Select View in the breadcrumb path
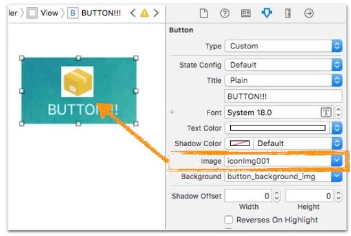This screenshot has height=236, width=351. [x=49, y=13]
